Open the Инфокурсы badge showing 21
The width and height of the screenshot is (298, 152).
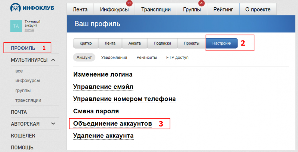[129, 3]
